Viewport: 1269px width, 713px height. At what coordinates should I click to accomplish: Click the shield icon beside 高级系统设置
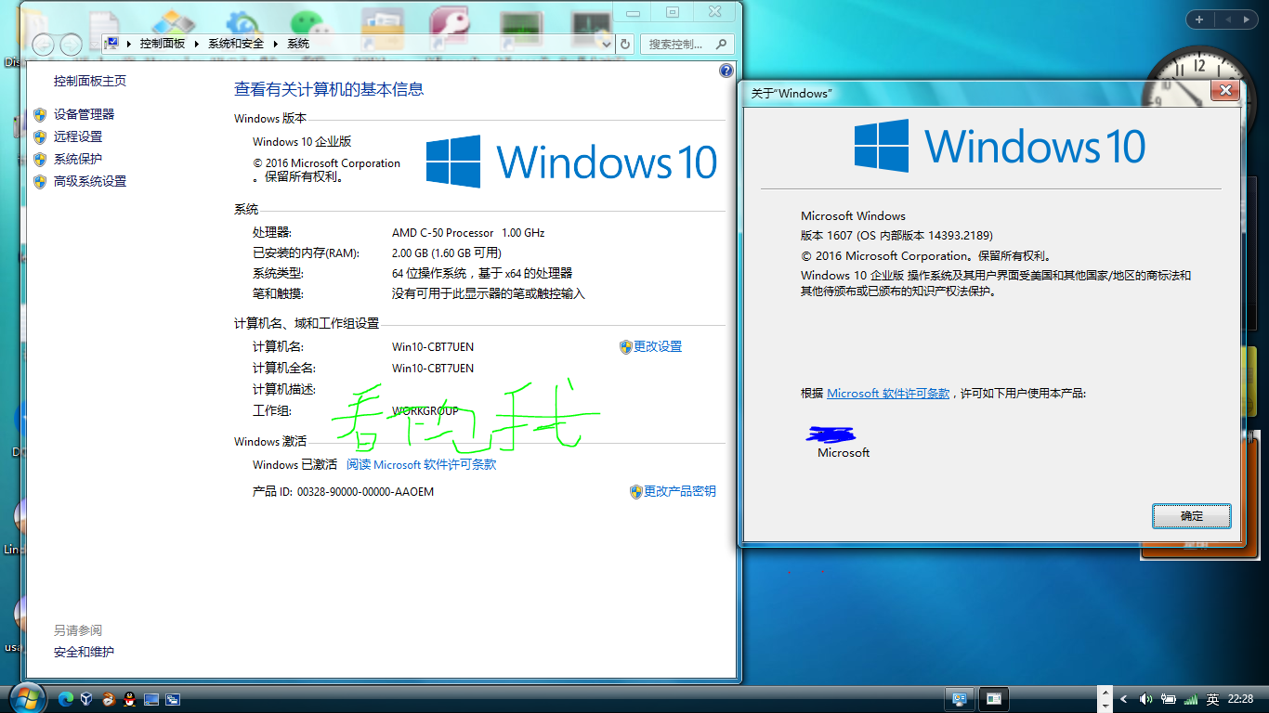(x=40, y=181)
